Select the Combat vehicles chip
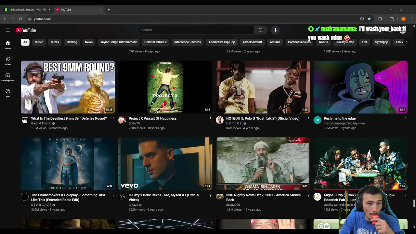Screen dimensions: 416x234 tap(299, 42)
